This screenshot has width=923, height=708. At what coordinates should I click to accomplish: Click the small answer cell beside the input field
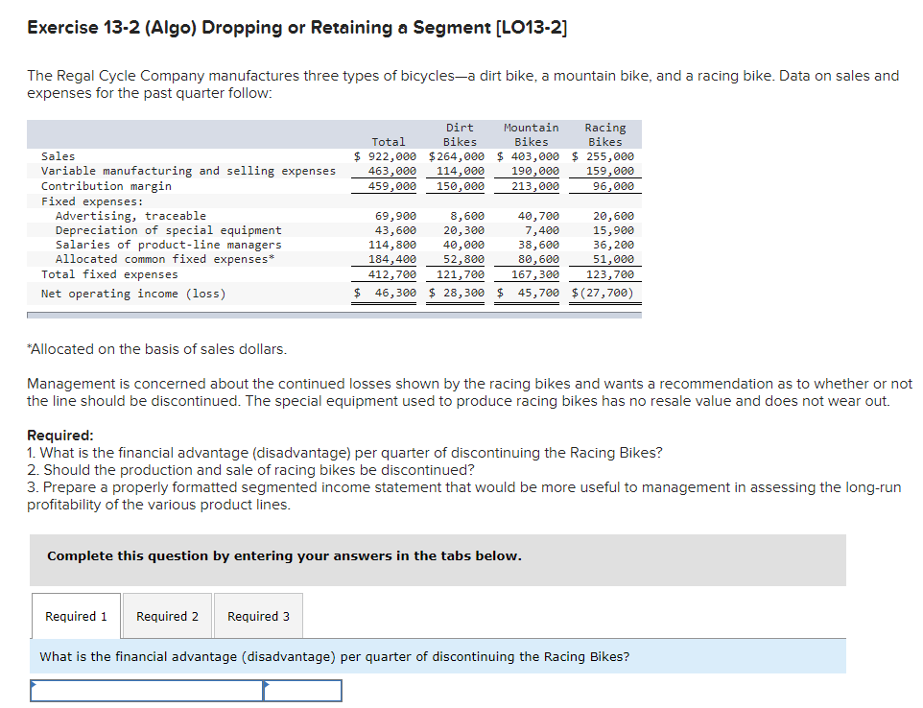coord(302,690)
